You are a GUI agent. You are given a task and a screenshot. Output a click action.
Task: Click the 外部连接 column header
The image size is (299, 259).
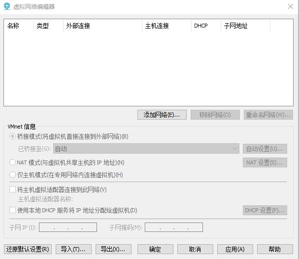coord(102,26)
